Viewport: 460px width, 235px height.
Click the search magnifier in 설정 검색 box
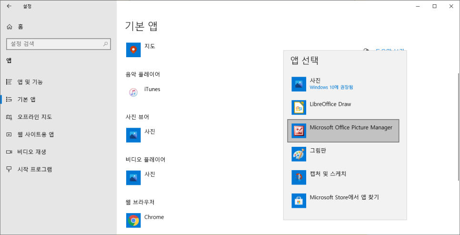click(x=105, y=44)
